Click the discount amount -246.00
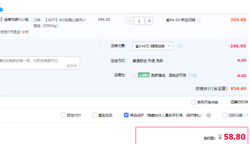 point(237,46)
